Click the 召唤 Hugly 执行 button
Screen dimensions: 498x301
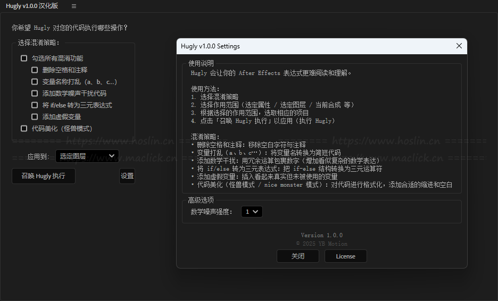[x=44, y=176]
